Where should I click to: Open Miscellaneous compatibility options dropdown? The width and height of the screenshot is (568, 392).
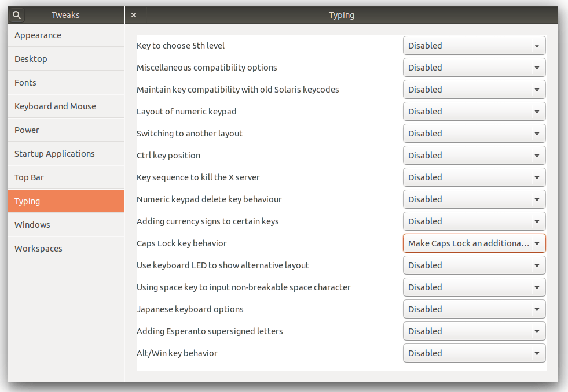(x=474, y=68)
